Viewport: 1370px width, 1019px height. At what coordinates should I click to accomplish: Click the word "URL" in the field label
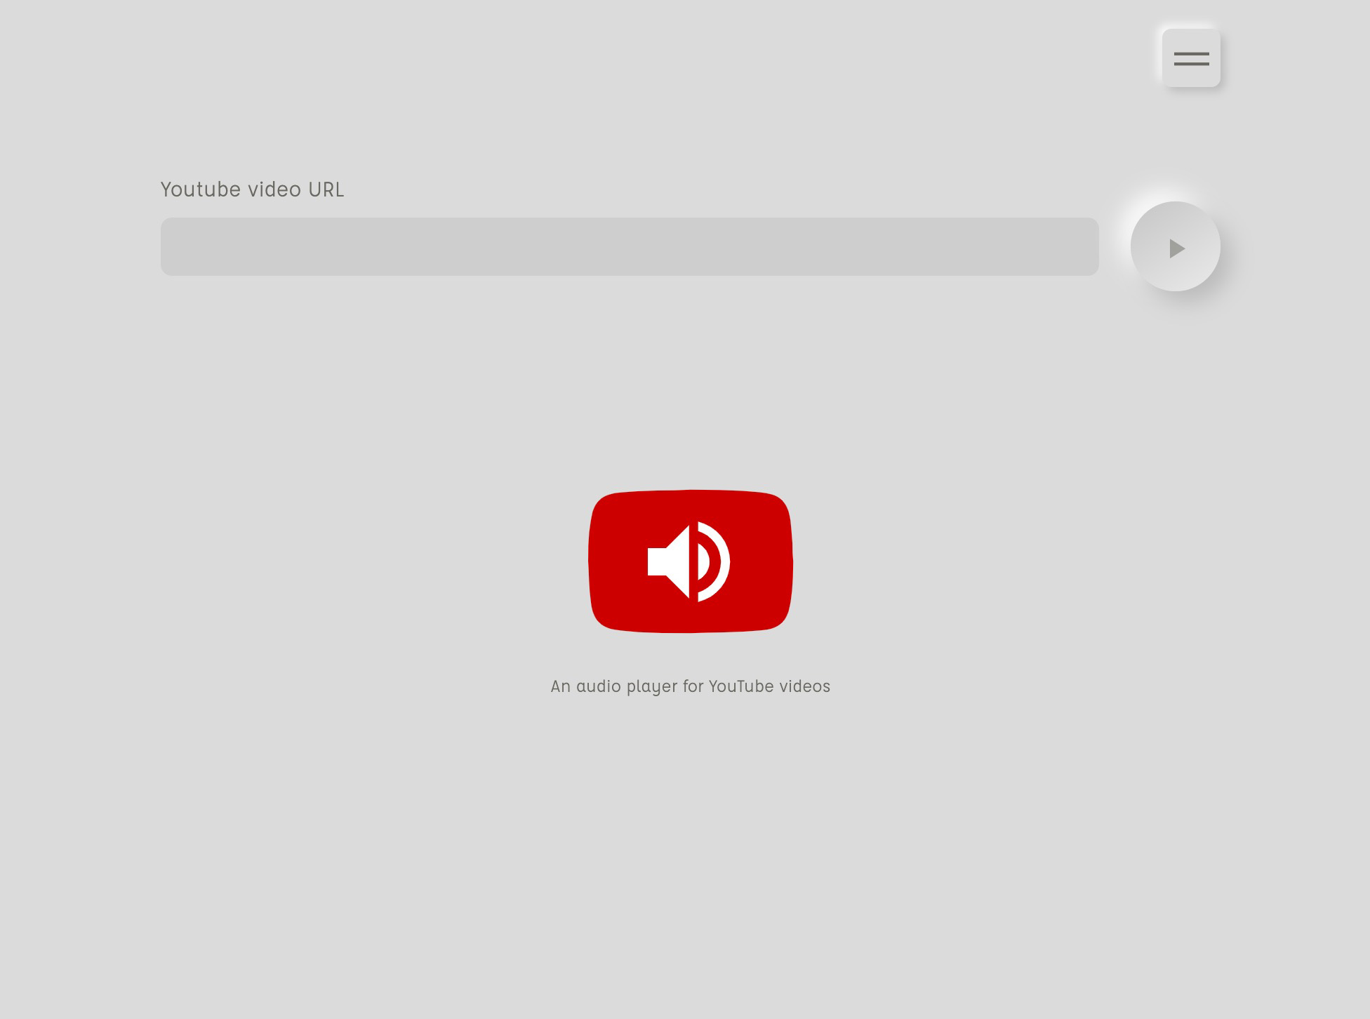click(x=326, y=189)
